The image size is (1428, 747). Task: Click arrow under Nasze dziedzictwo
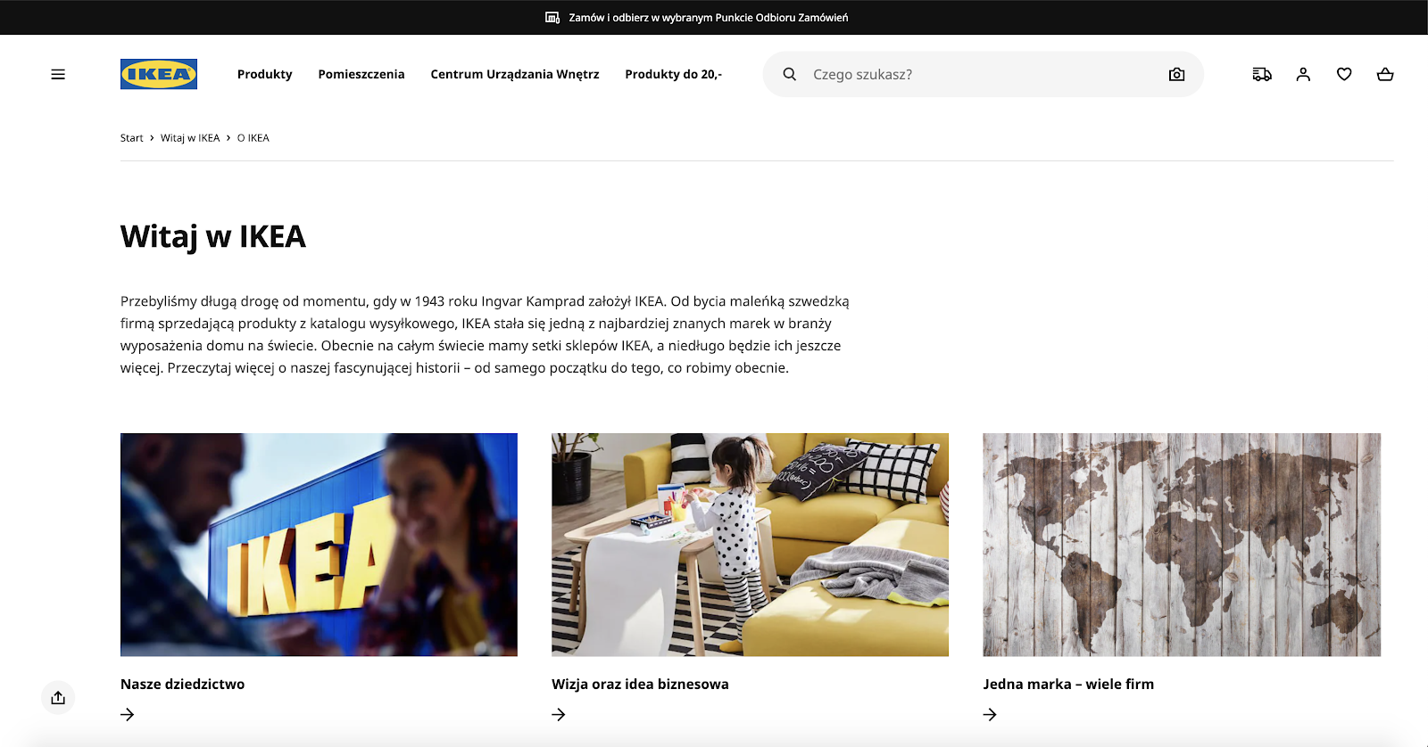point(128,714)
